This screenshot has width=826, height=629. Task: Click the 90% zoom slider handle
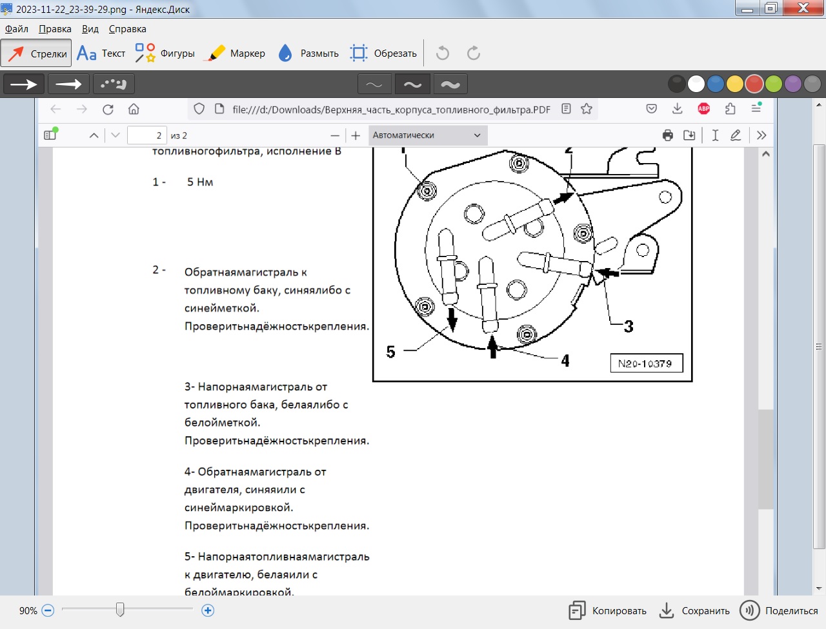click(120, 609)
